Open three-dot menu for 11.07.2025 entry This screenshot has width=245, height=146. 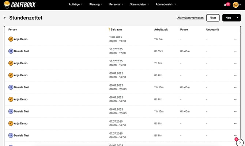click(x=235, y=39)
